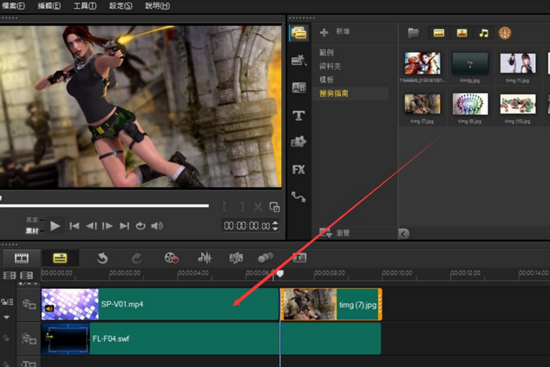550x367 pixels.
Task: Open the 工具(T) menu
Action: [x=84, y=5]
